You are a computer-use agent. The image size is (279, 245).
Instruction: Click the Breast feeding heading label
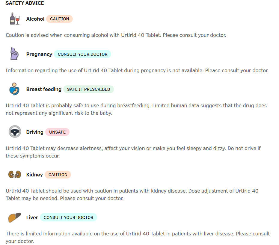pyautogui.click(x=44, y=89)
